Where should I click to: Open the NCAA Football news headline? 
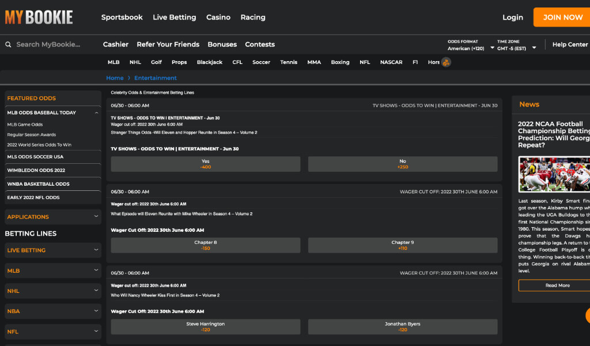(554, 134)
